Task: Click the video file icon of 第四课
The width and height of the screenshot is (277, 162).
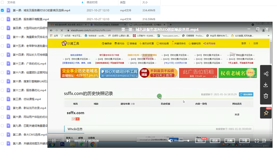Action: (8, 28)
